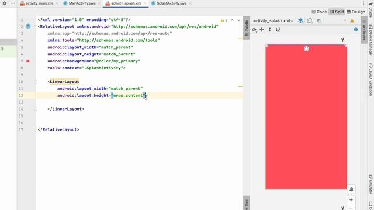Zoom in the design preview
Viewport: 374px width, 210px height.
click(x=351, y=200)
